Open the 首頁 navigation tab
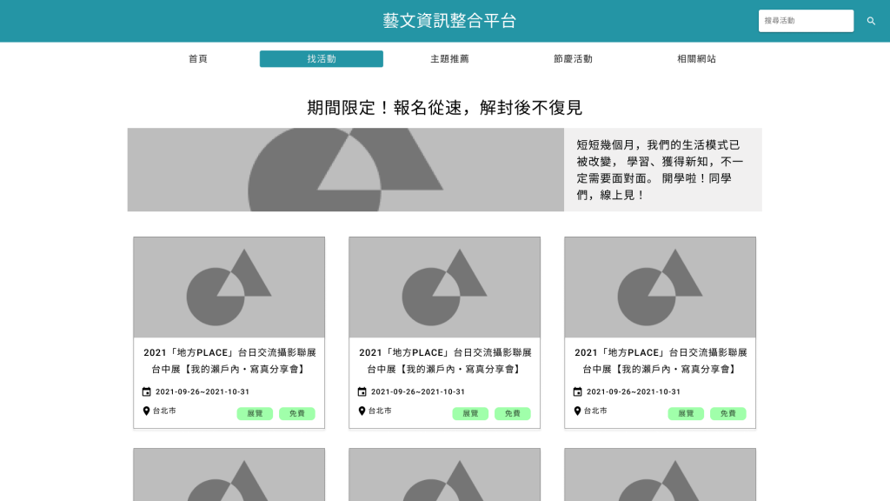Screen dimensions: 890x501 (x=198, y=59)
